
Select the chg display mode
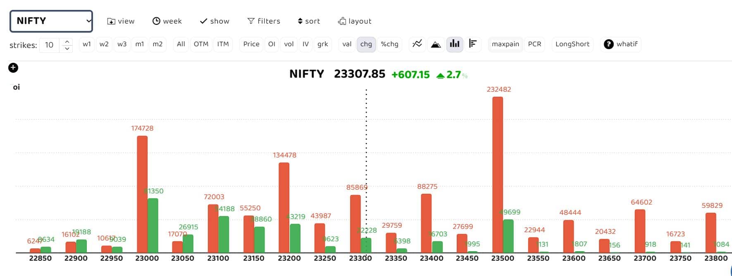(x=366, y=44)
